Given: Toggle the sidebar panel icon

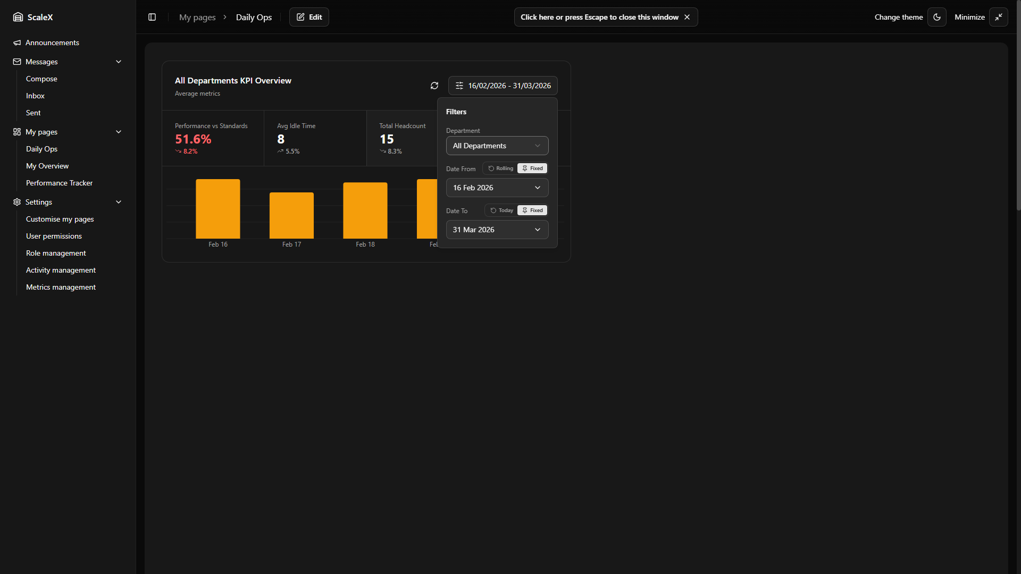Looking at the screenshot, I should pos(152,17).
